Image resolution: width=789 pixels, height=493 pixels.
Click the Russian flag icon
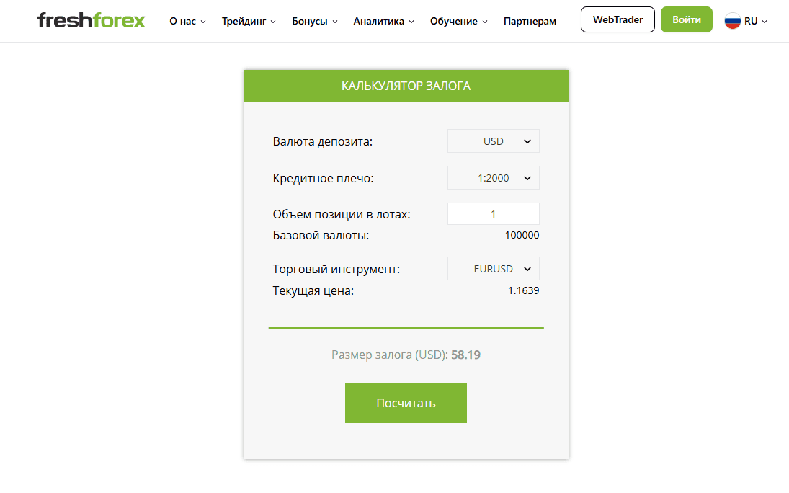732,21
